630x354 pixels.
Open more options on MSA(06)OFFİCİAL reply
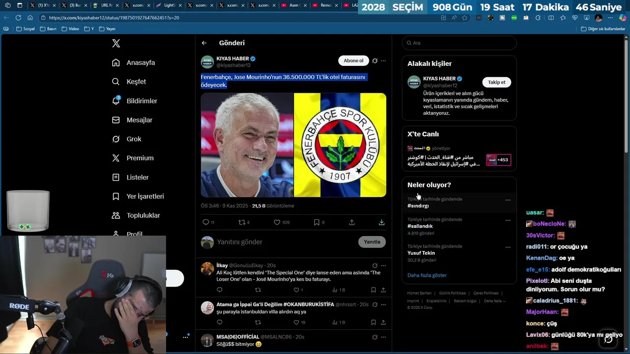383,337
